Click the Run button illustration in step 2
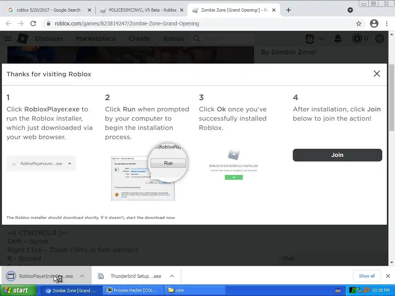 tap(168, 163)
